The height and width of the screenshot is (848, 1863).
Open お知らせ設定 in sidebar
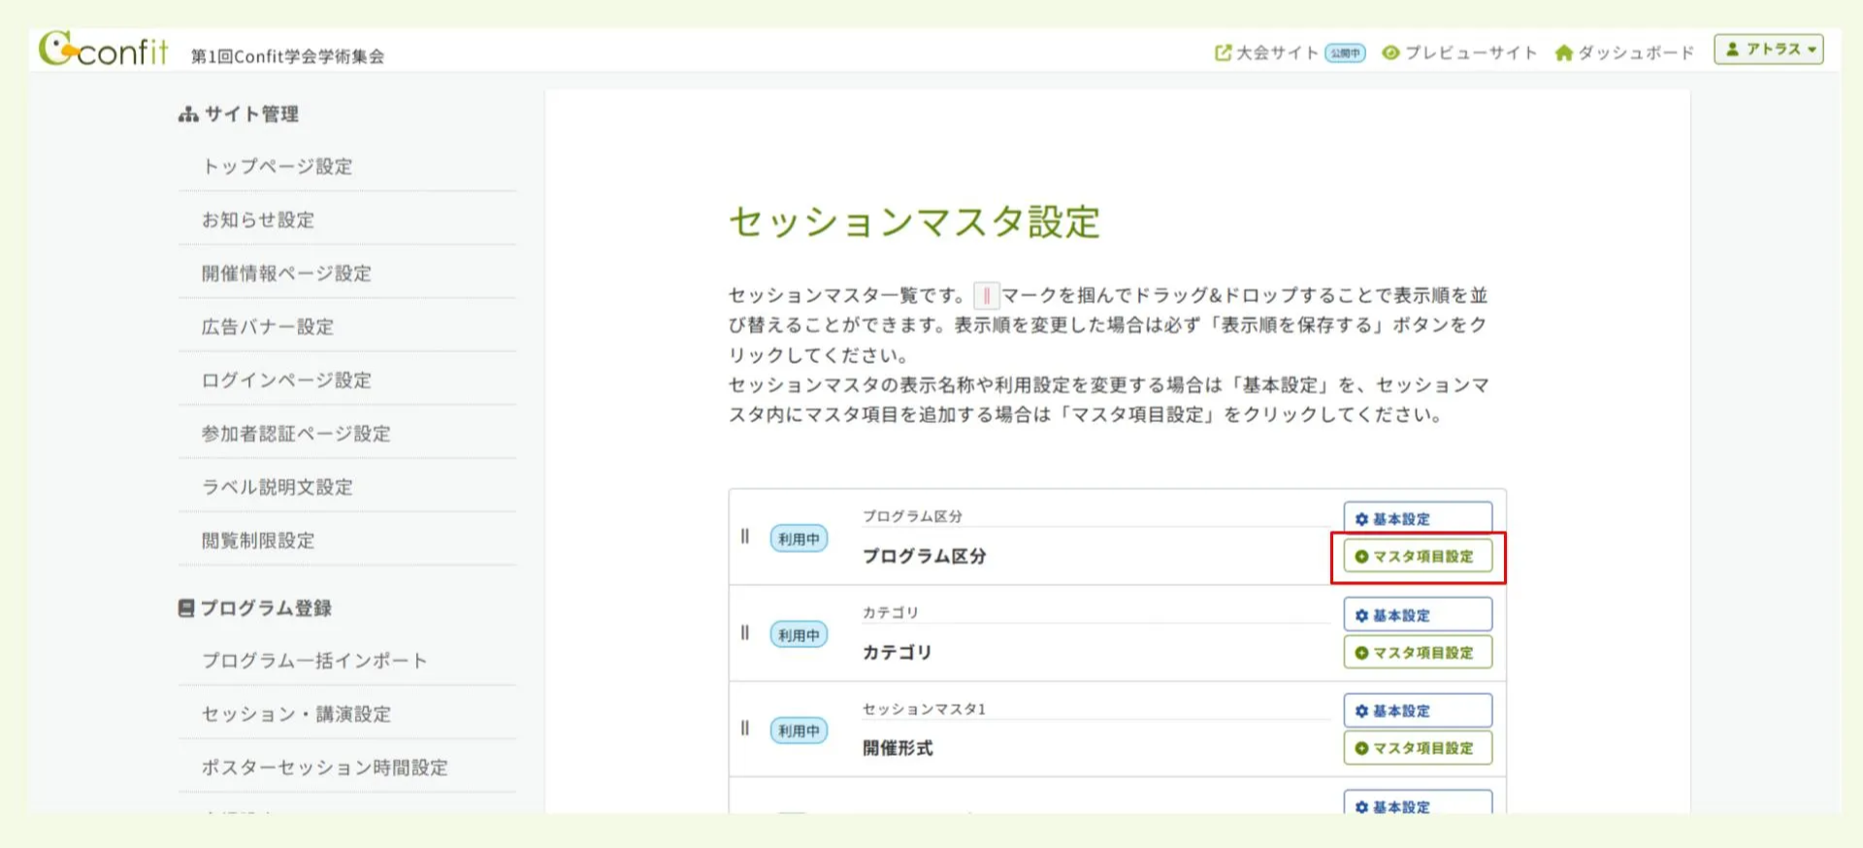pos(258,219)
